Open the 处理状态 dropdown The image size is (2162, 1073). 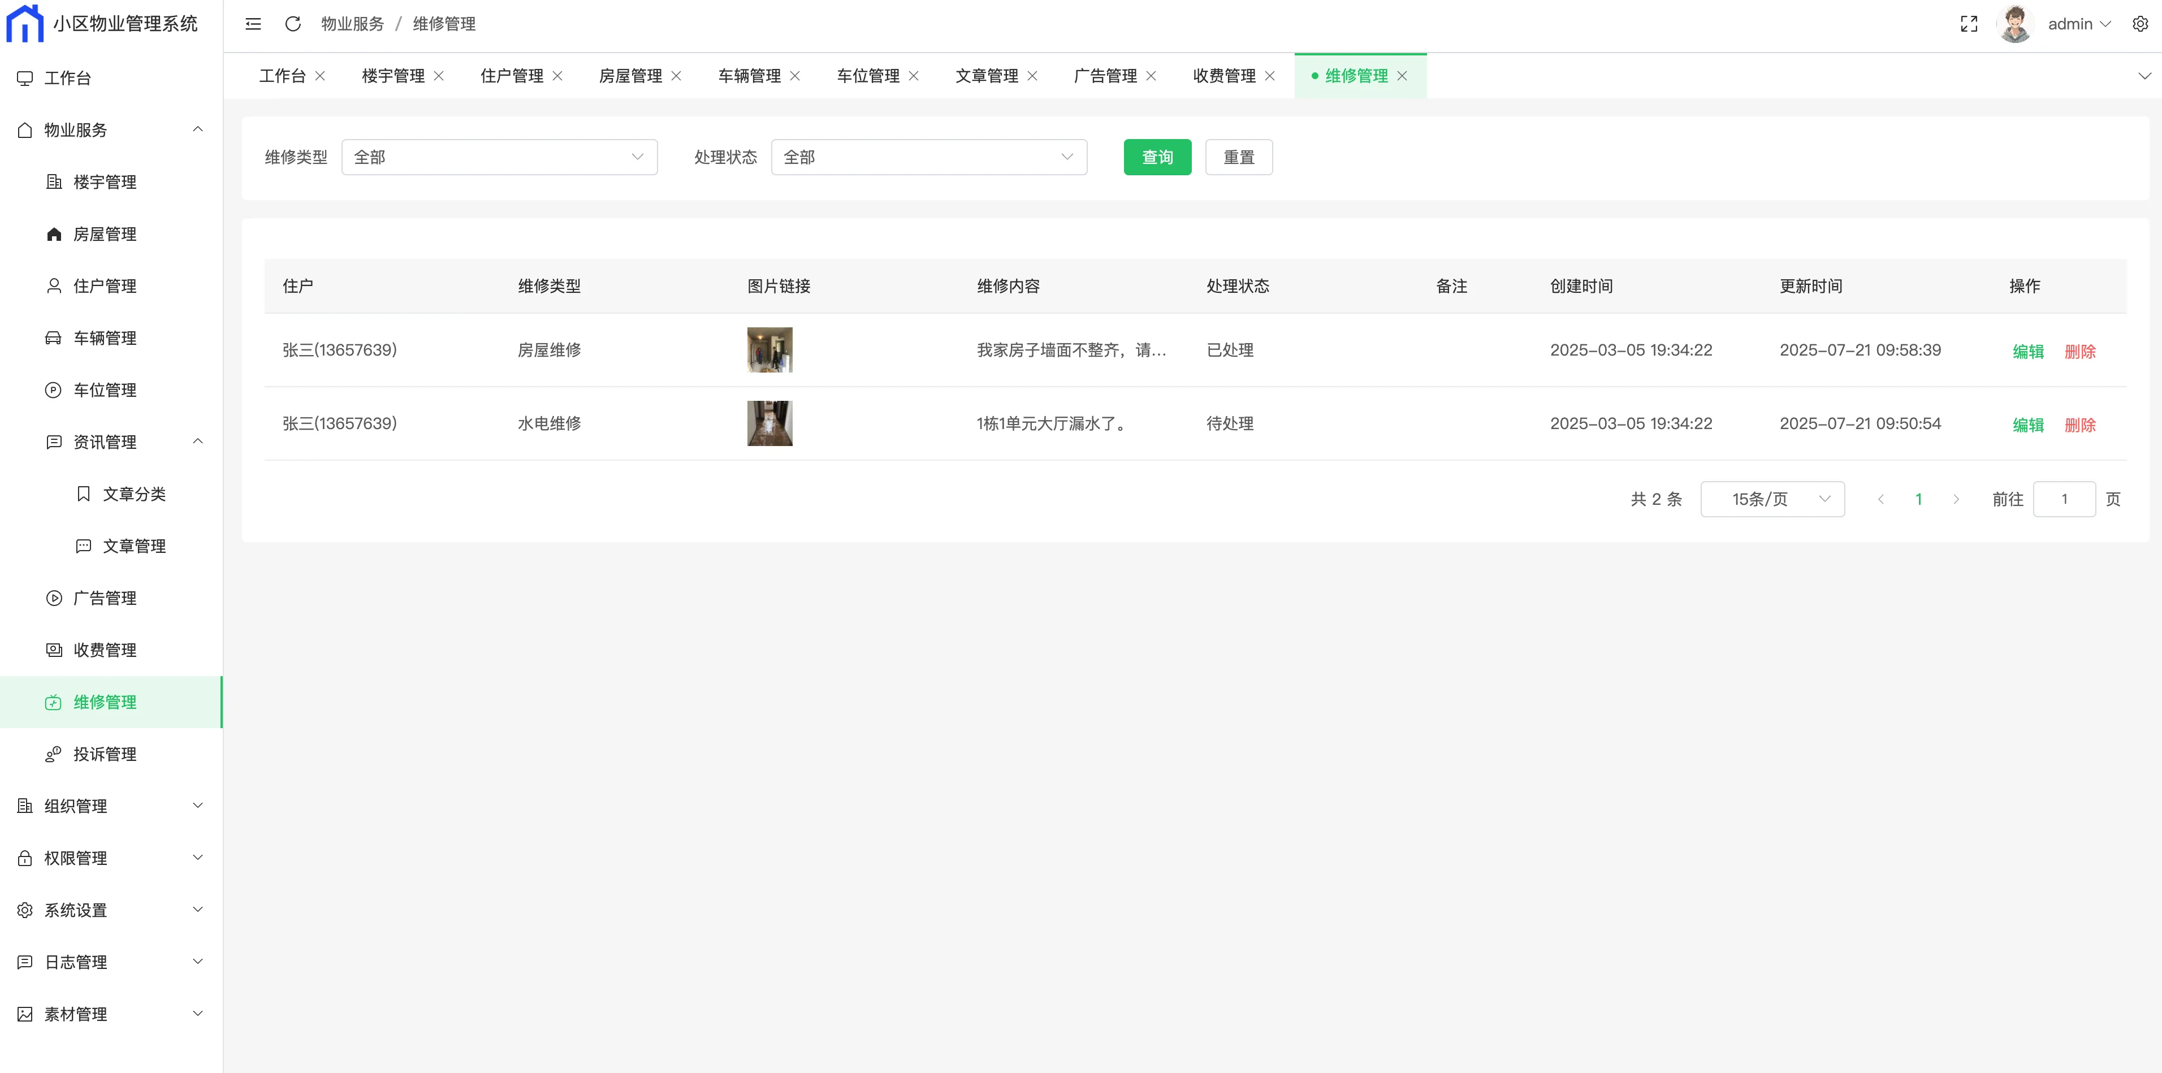(928, 157)
